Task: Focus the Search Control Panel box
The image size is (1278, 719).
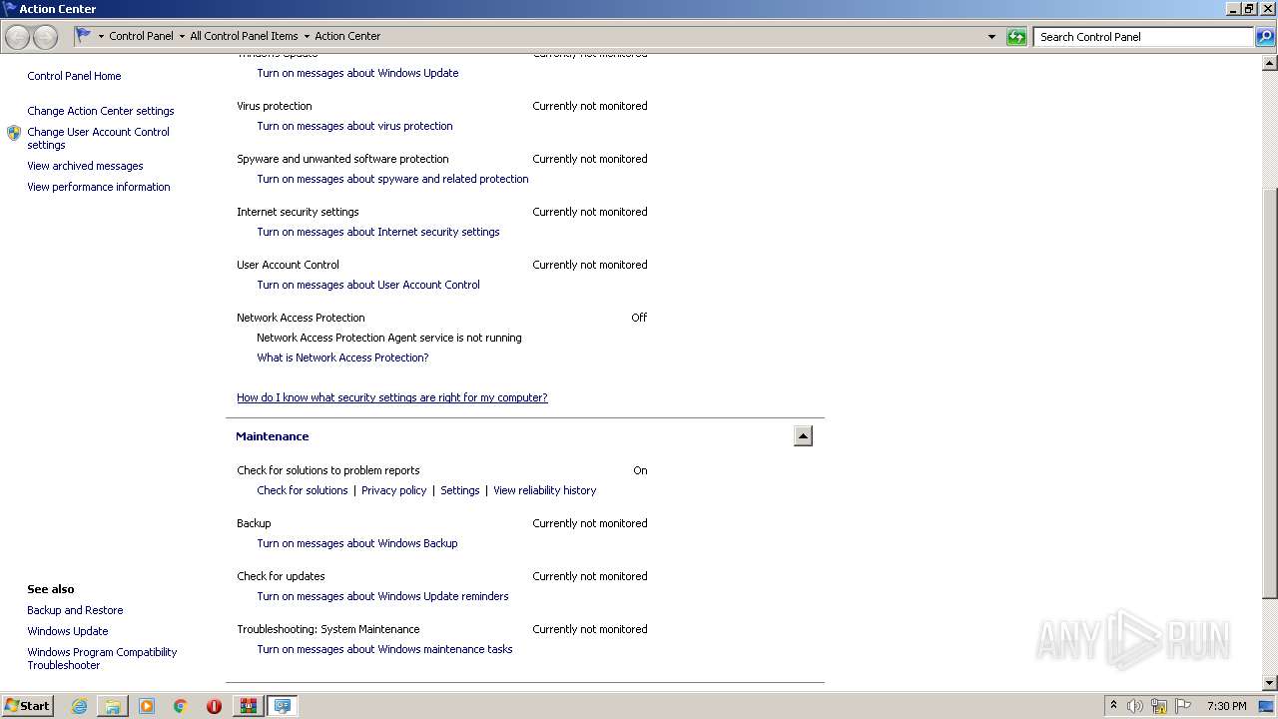Action: [x=1143, y=37]
